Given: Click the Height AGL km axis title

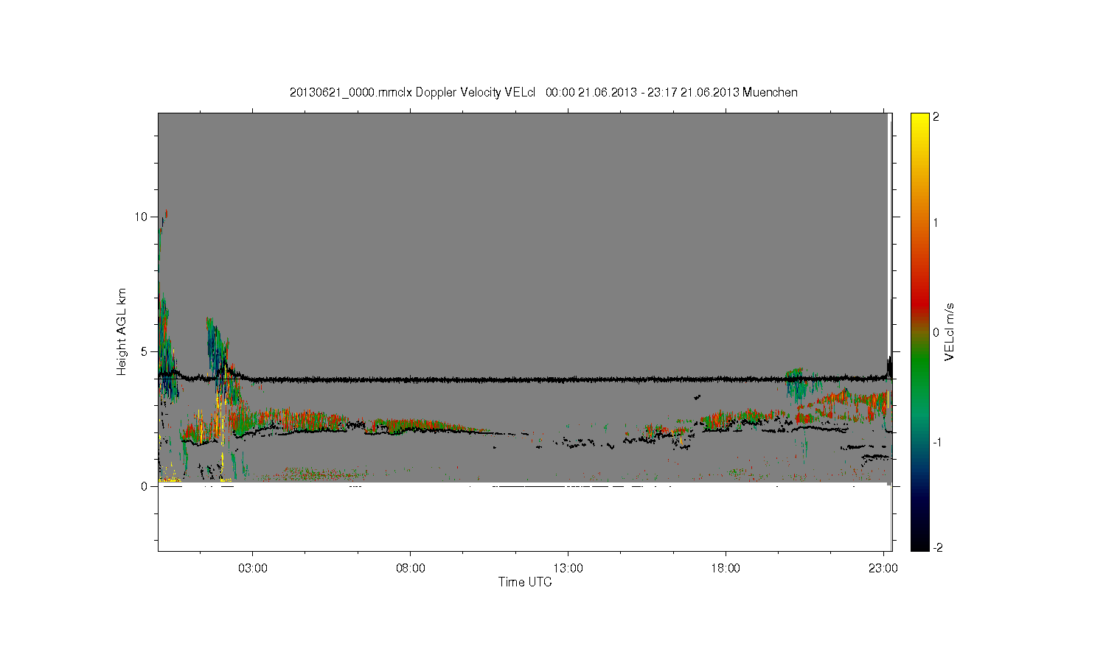Looking at the screenshot, I should point(121,331).
